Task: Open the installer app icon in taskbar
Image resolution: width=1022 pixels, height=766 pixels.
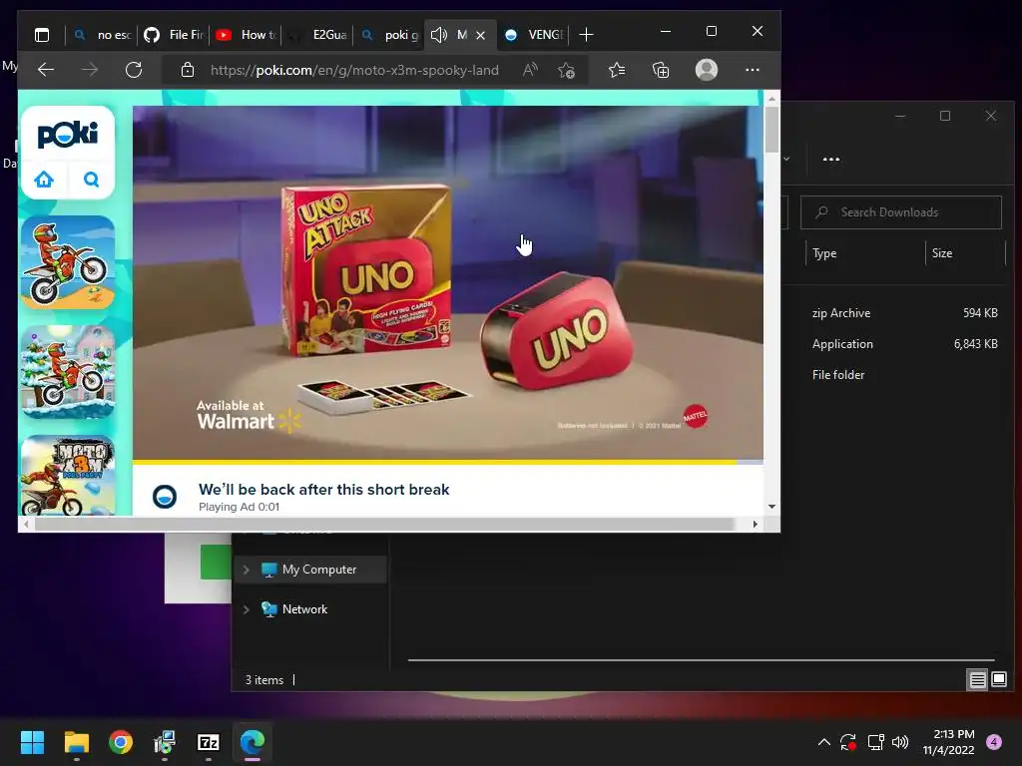Action: tap(165, 742)
